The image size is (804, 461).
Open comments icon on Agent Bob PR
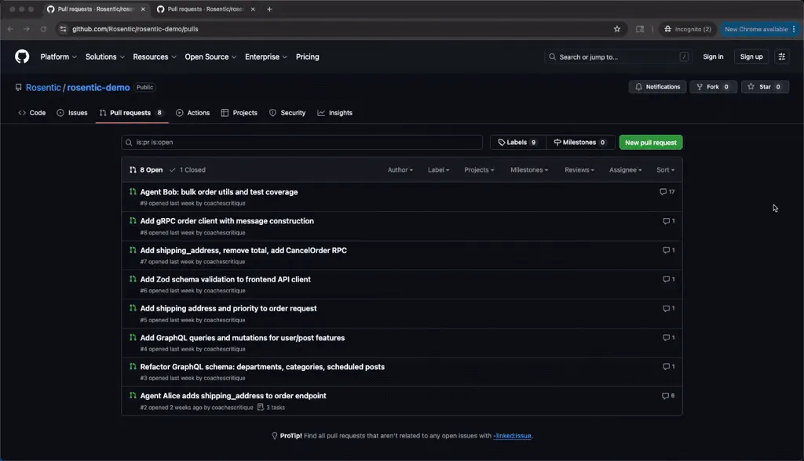tap(667, 191)
